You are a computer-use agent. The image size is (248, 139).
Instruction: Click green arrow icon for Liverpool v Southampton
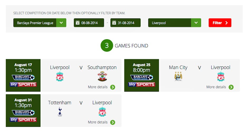(x=113, y=87)
